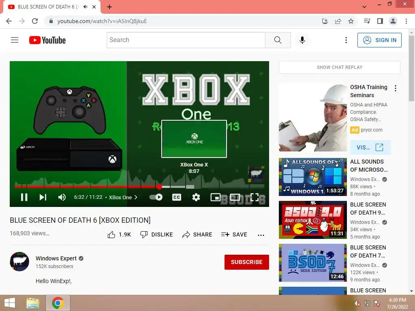Screen dimensions: 415x311
Task: Enter full screen mode
Action: tap(255, 197)
